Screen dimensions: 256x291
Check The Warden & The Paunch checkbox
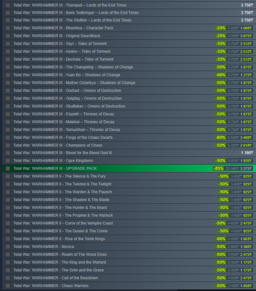[8, 192]
